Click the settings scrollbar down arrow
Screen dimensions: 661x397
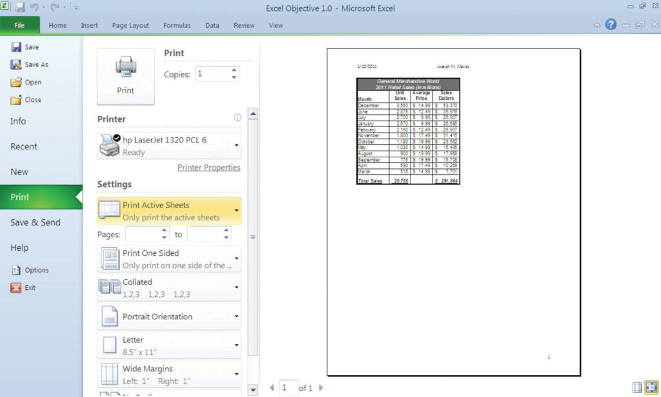(253, 390)
